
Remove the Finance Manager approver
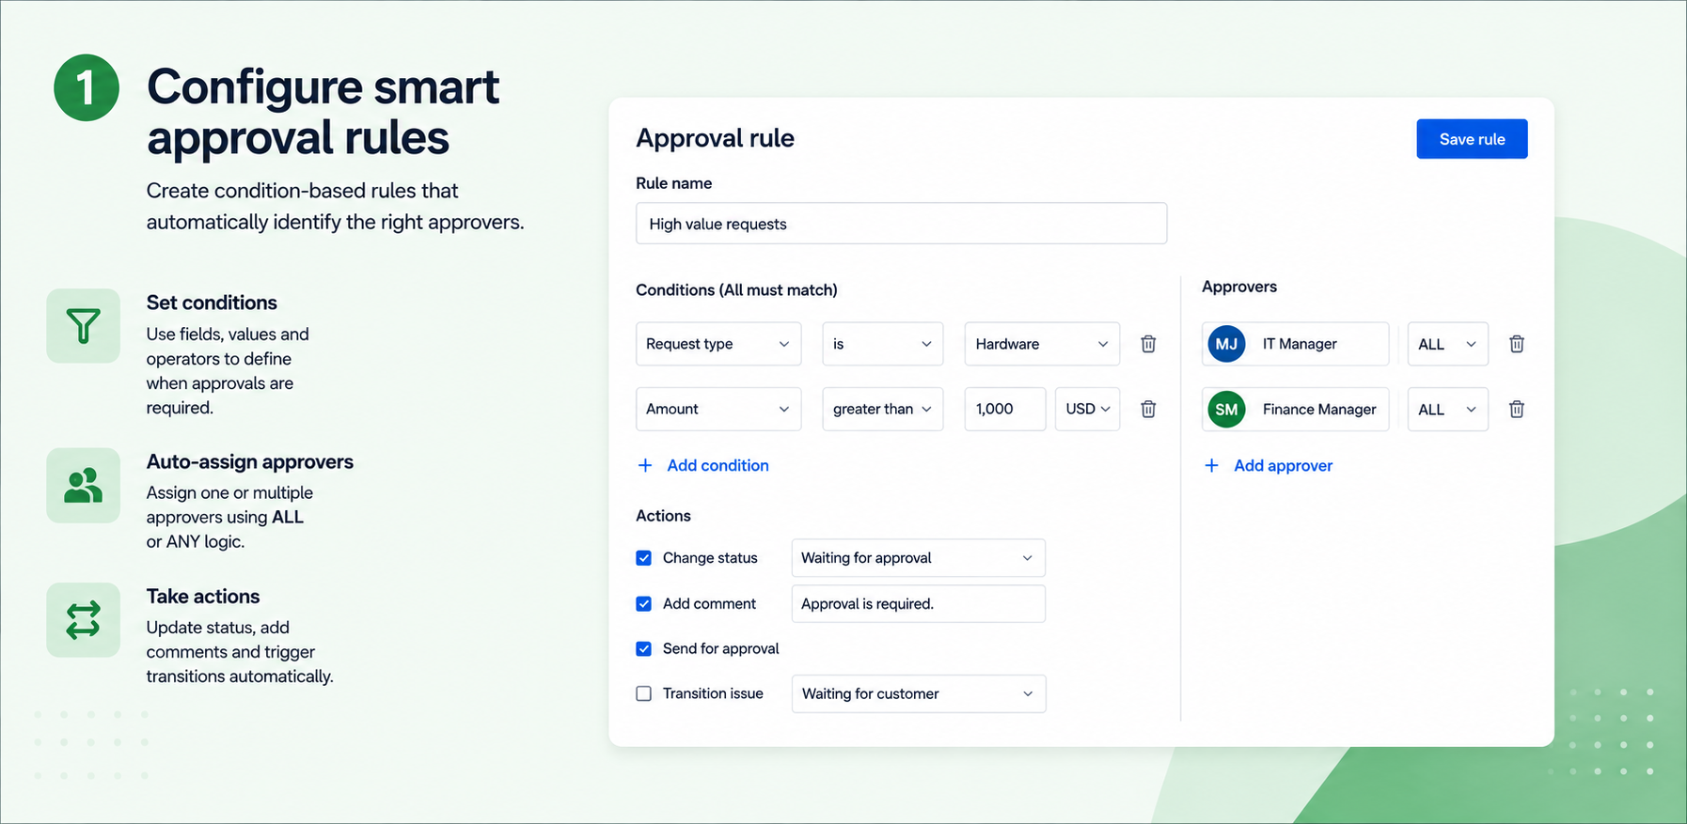click(x=1517, y=409)
